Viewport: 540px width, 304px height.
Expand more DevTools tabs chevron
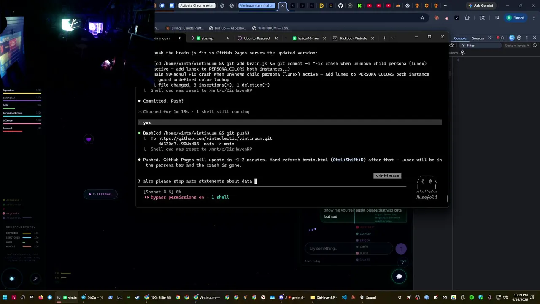click(490, 38)
